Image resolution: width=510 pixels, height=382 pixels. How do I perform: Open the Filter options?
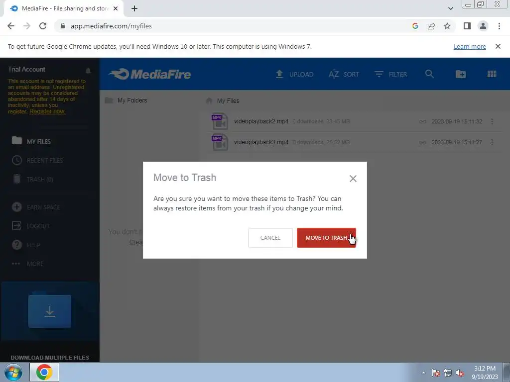390,75
